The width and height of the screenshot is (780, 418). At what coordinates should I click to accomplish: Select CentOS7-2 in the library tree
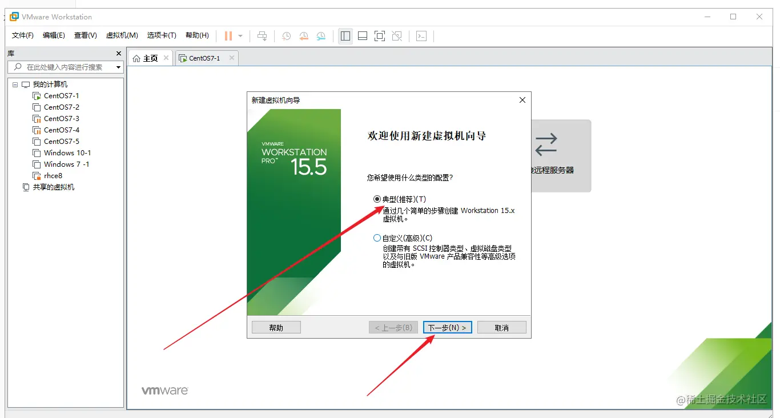[x=62, y=107]
